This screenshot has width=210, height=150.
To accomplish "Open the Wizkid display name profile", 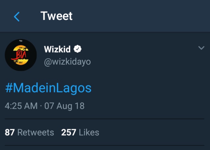I will [x=58, y=49].
